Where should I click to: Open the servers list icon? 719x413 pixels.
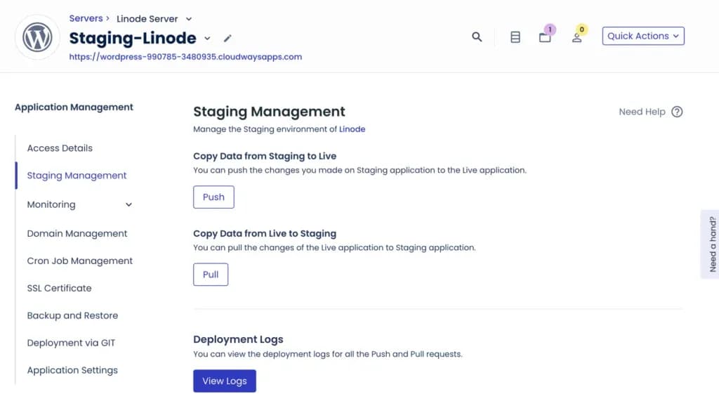[515, 37]
